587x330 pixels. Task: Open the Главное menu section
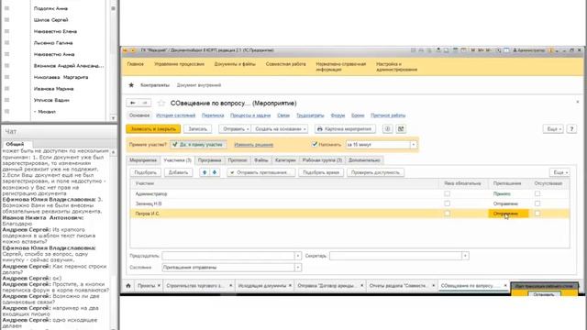click(135, 64)
